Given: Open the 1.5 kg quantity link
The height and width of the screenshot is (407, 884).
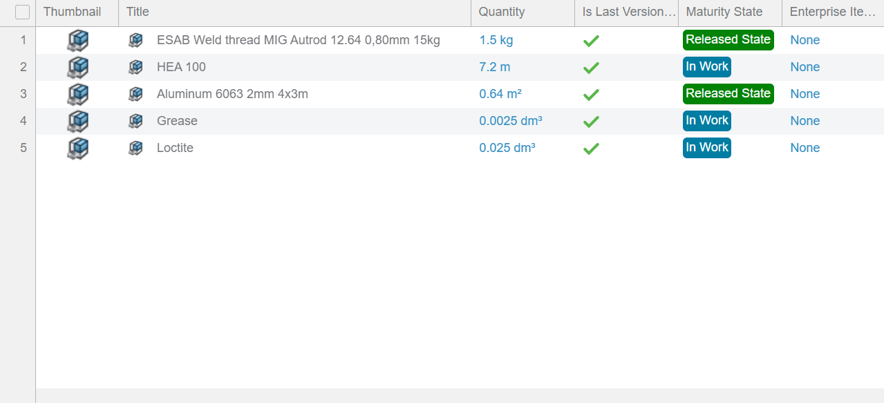Looking at the screenshot, I should [x=496, y=40].
